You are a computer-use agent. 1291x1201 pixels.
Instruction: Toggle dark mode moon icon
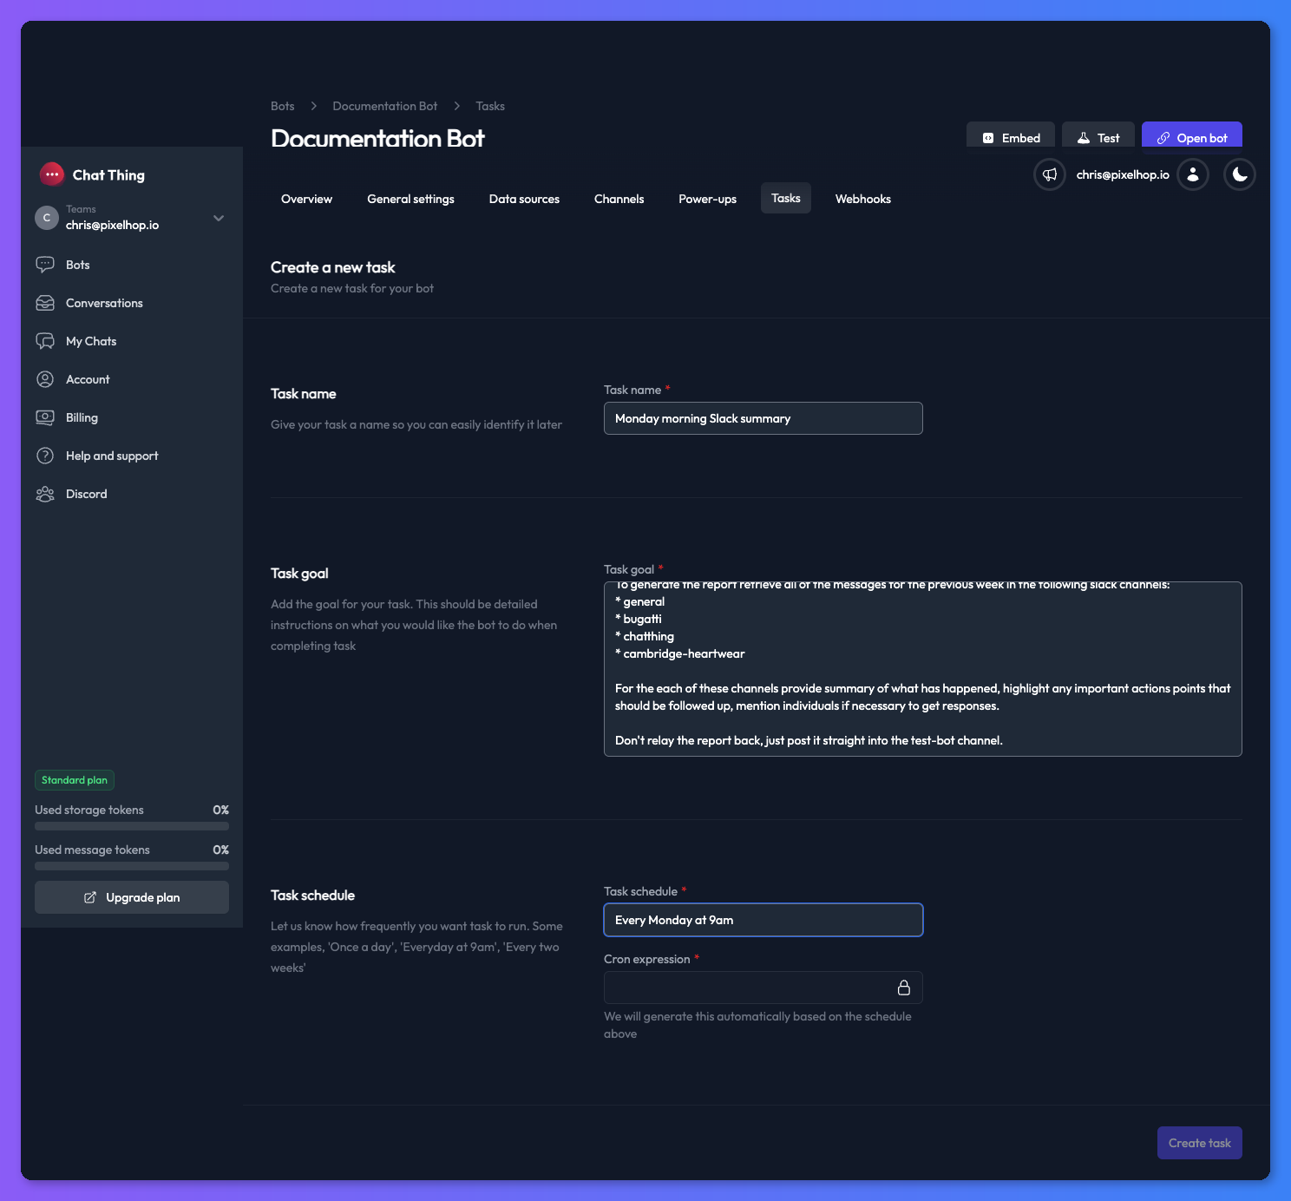[x=1240, y=174]
